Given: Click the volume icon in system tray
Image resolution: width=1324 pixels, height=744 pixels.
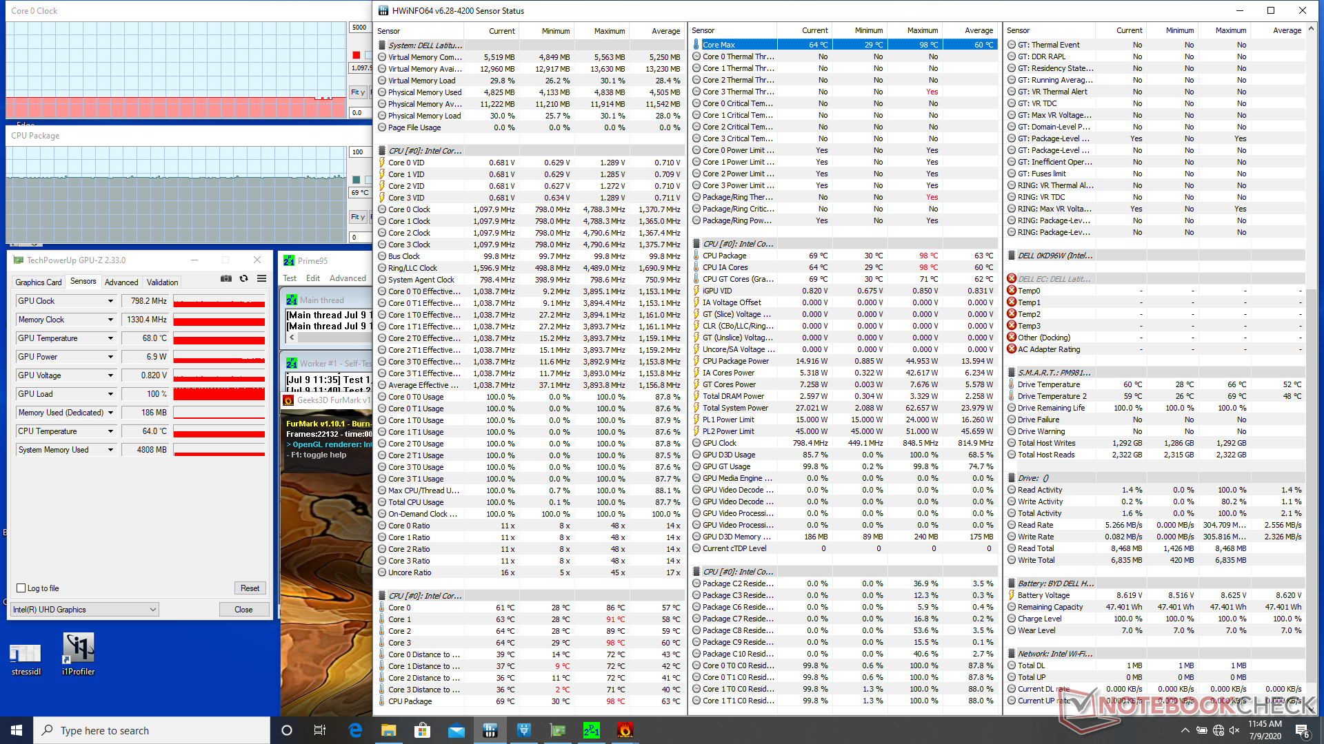Looking at the screenshot, I should pyautogui.click(x=1234, y=730).
